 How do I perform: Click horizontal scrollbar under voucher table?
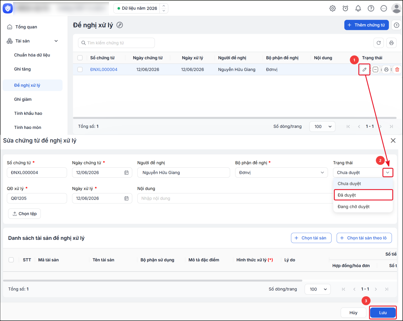[x=235, y=118]
